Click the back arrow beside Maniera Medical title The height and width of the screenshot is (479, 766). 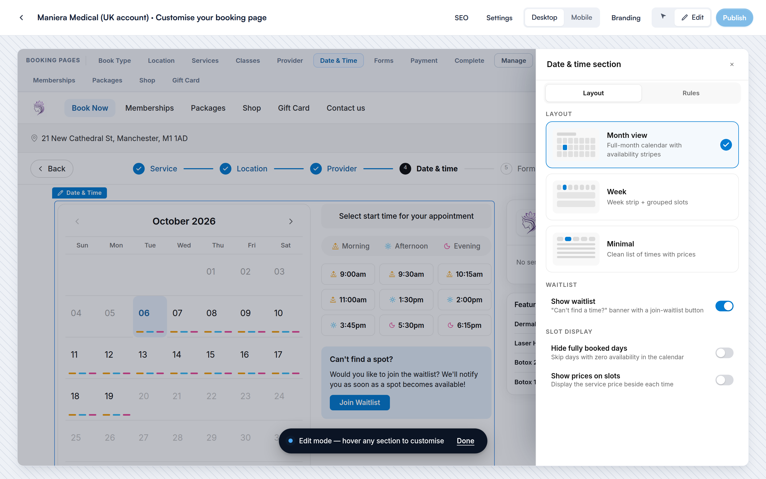point(21,18)
